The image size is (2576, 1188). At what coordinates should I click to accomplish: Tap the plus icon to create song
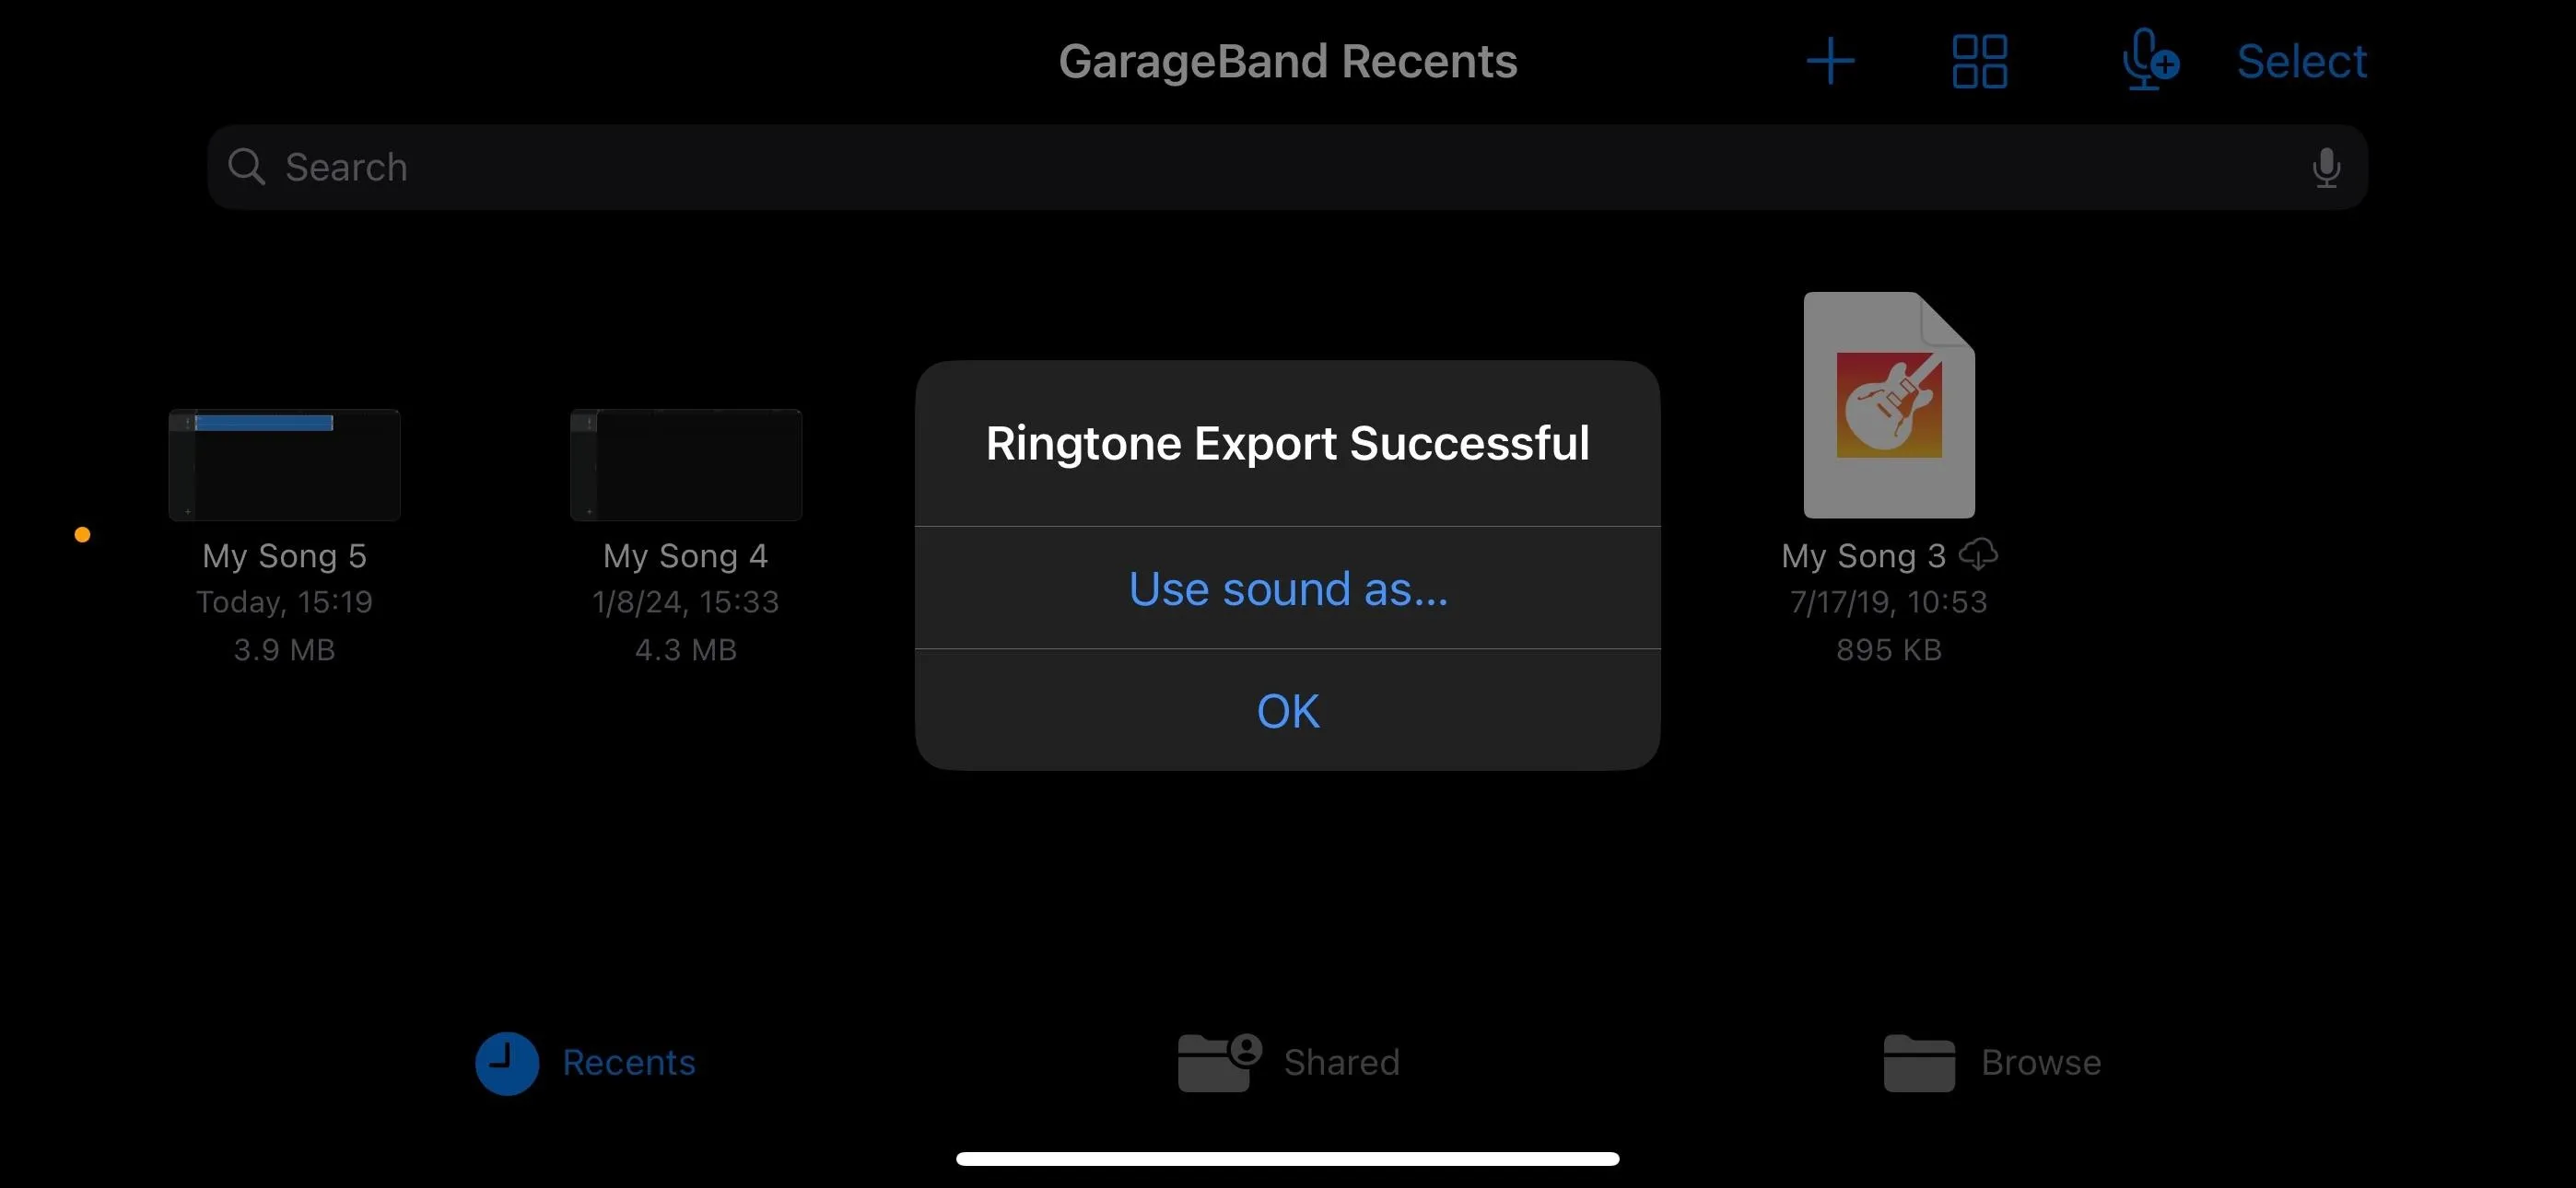click(1830, 61)
